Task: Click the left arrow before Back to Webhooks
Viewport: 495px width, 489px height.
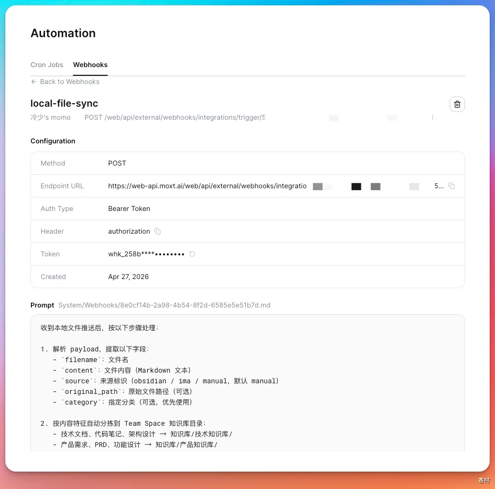Action: tap(34, 82)
